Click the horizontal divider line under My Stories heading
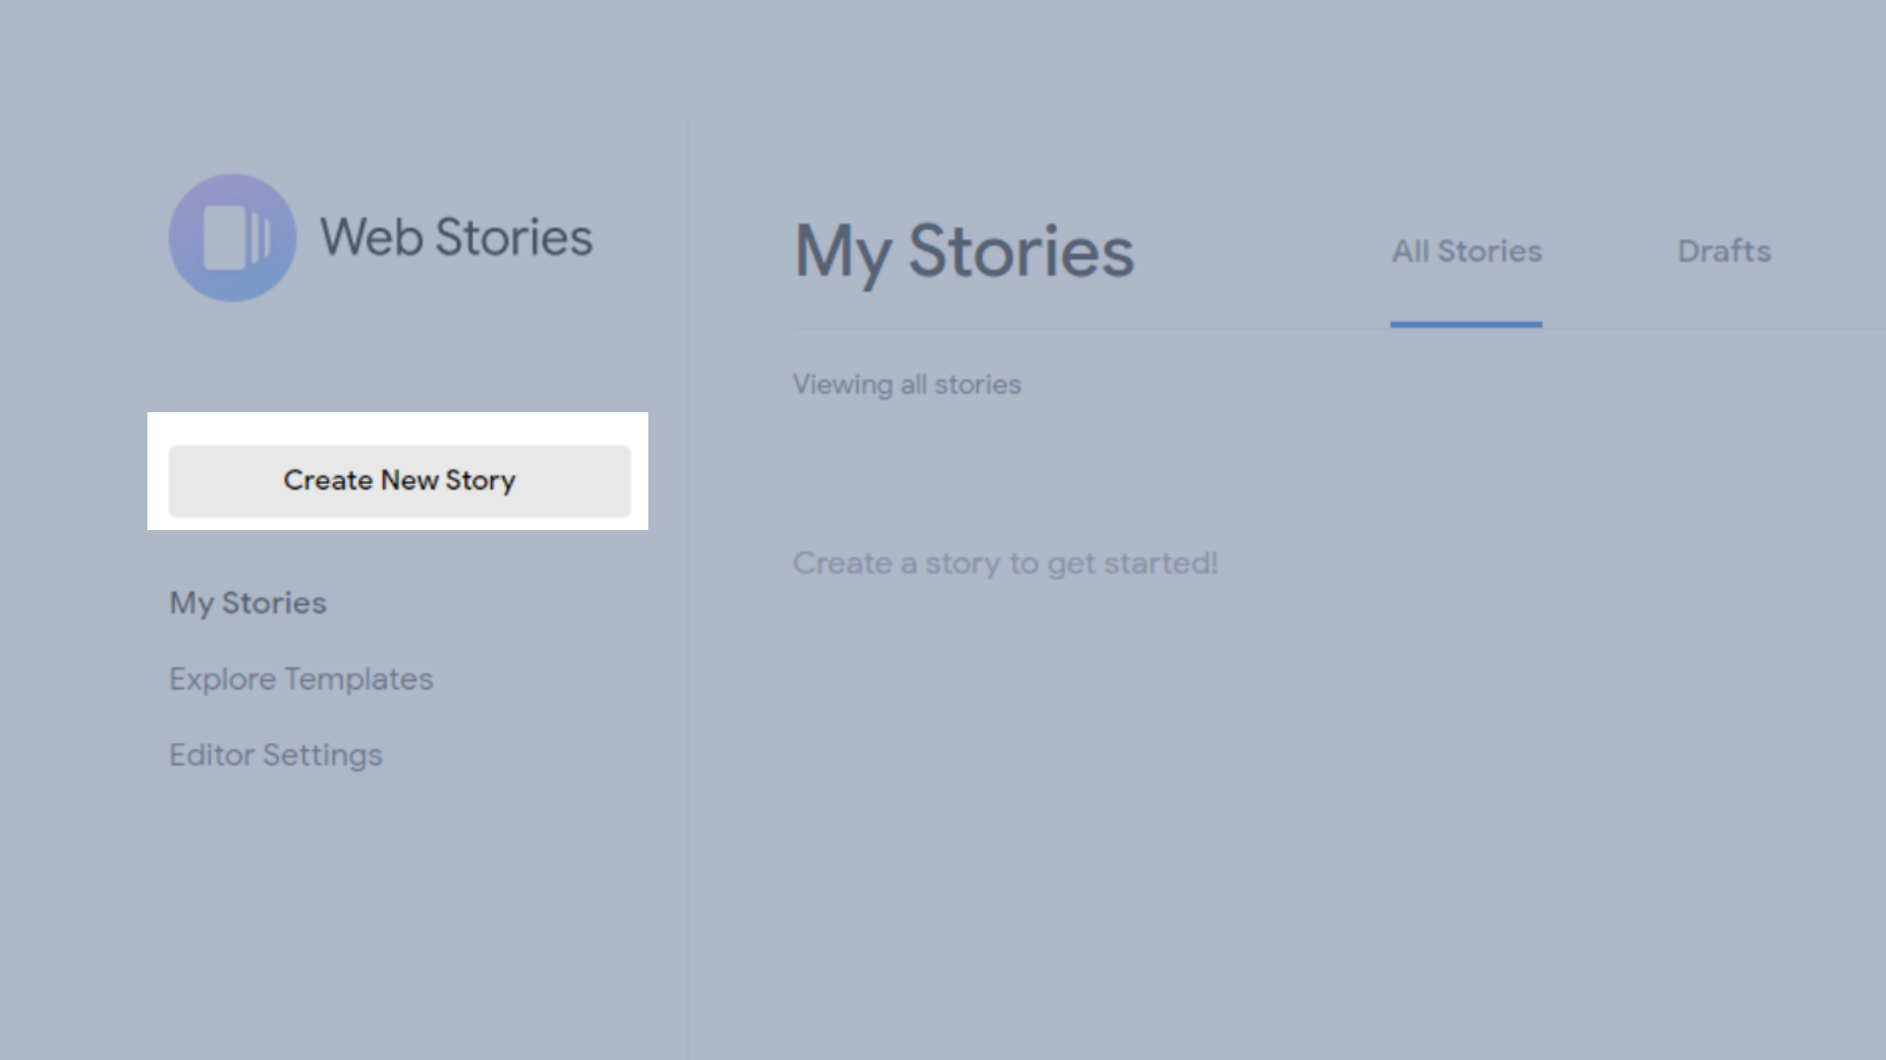Screen dimensions: 1886x1060 point(1339,328)
